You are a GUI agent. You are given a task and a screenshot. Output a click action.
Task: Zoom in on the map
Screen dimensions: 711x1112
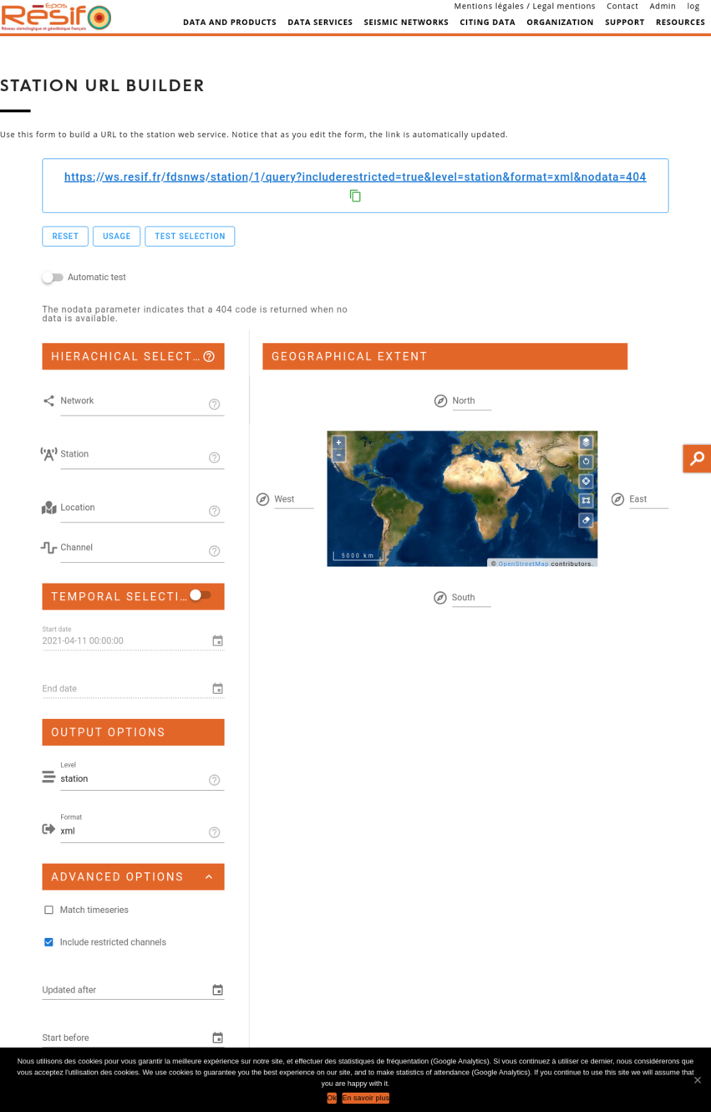pyautogui.click(x=338, y=442)
